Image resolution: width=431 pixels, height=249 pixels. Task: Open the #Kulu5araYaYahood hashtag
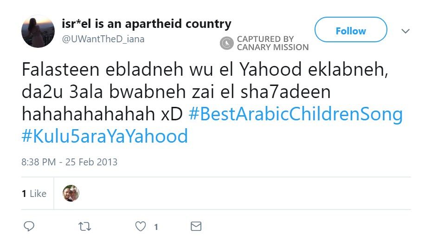(x=104, y=136)
